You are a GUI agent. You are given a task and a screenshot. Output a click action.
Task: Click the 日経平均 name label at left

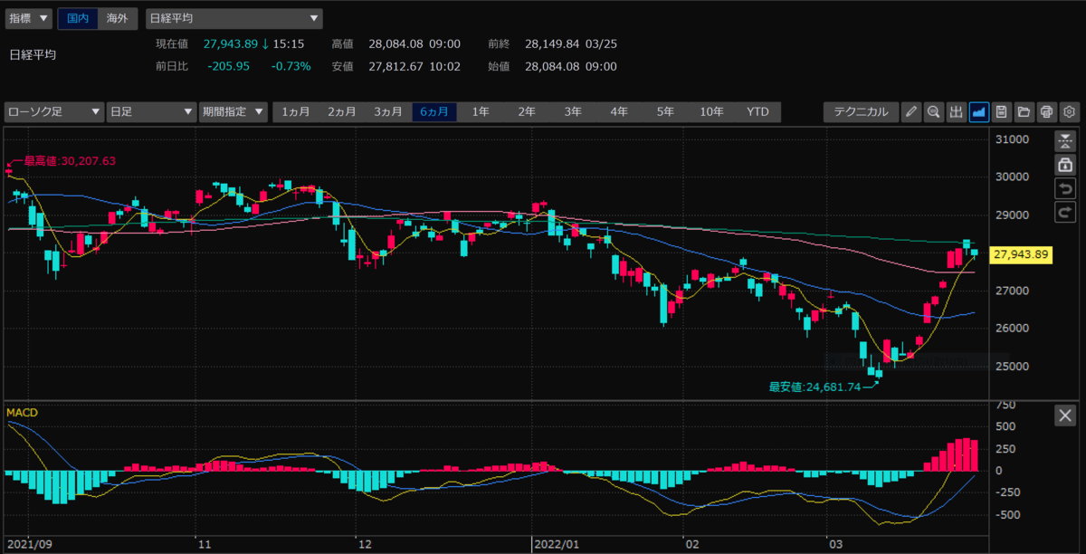(x=33, y=55)
